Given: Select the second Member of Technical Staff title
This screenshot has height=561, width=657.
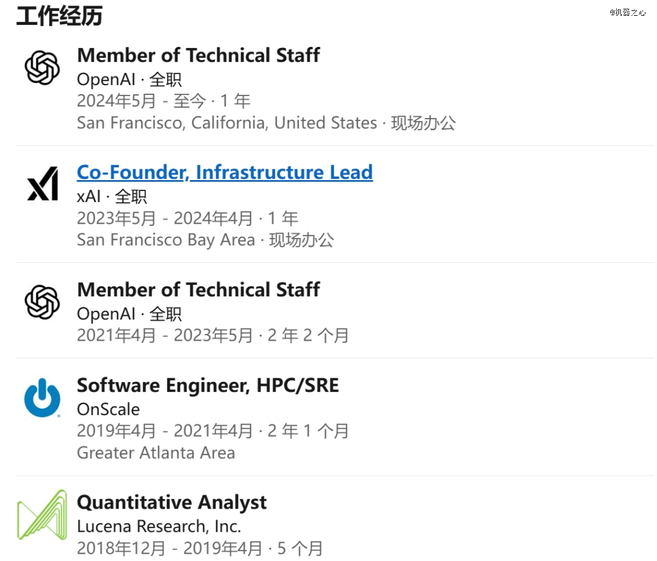Looking at the screenshot, I should tap(198, 290).
